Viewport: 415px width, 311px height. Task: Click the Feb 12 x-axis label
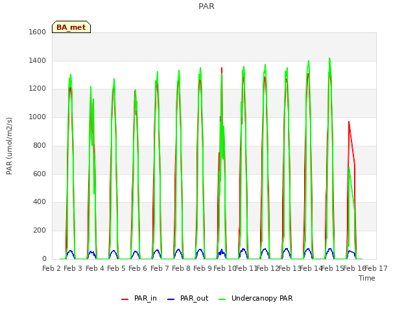(268, 268)
